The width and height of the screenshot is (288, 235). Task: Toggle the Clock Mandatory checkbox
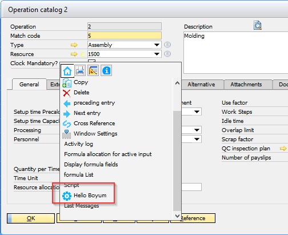pyautogui.click(x=91, y=61)
